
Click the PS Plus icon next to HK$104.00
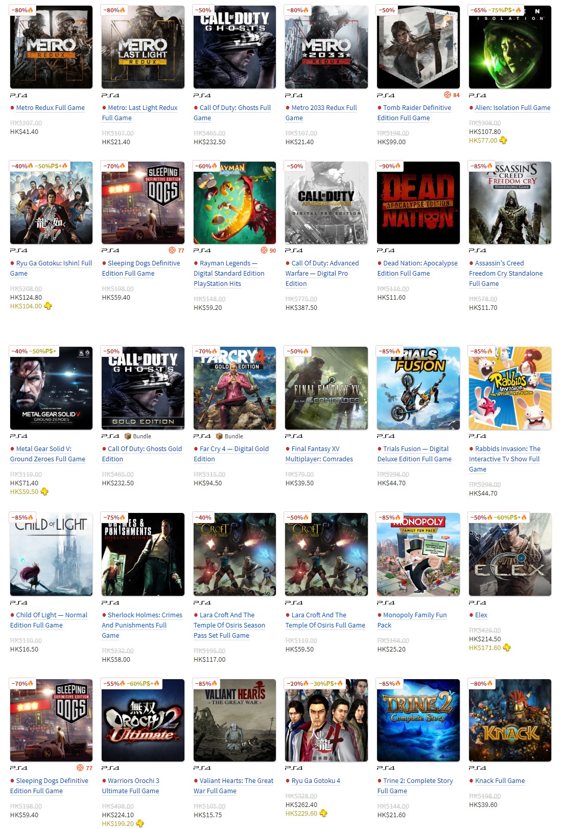[x=48, y=306]
